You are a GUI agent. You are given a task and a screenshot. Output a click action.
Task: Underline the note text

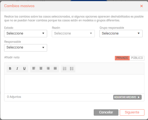pyautogui.click(x=24, y=68)
